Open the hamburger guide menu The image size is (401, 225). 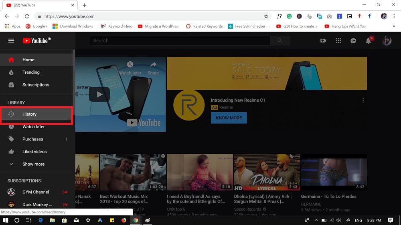click(x=11, y=40)
